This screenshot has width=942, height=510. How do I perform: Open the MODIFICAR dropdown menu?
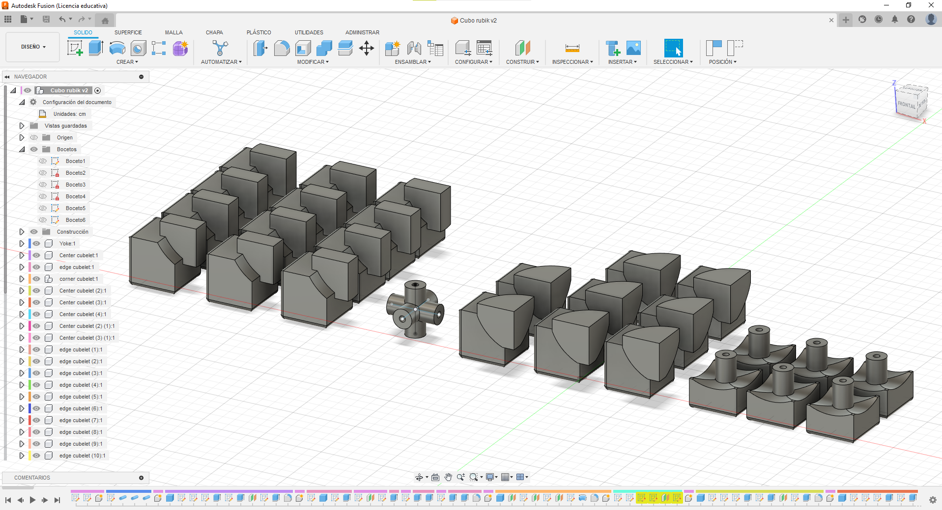pyautogui.click(x=313, y=62)
